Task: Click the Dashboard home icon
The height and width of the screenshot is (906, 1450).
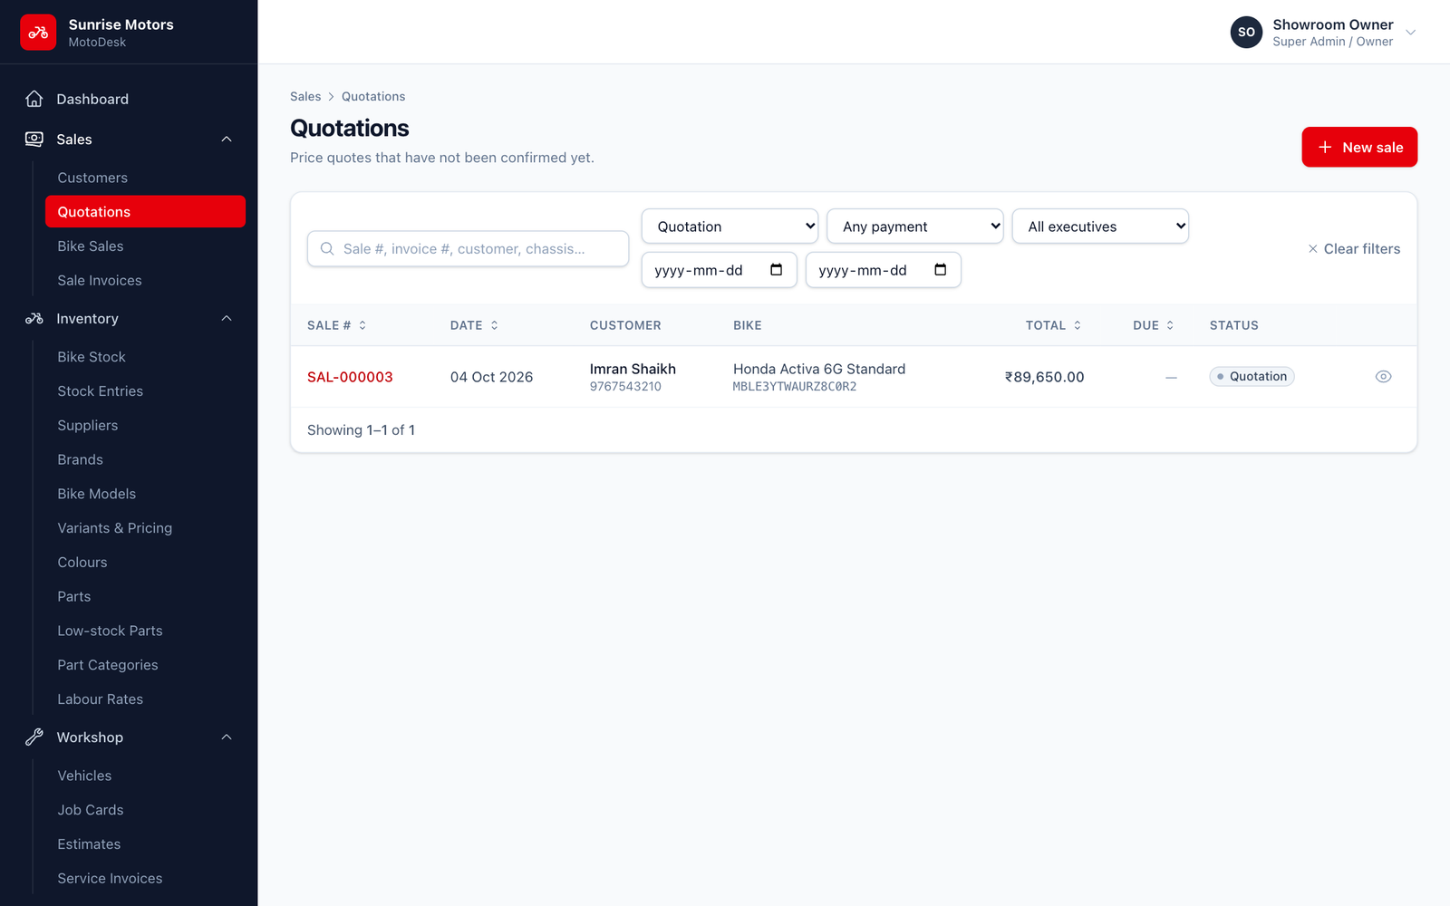Action: (x=34, y=99)
